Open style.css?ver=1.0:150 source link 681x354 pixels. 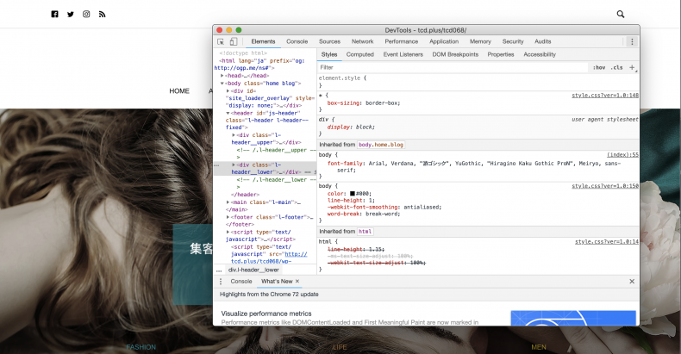(605, 186)
